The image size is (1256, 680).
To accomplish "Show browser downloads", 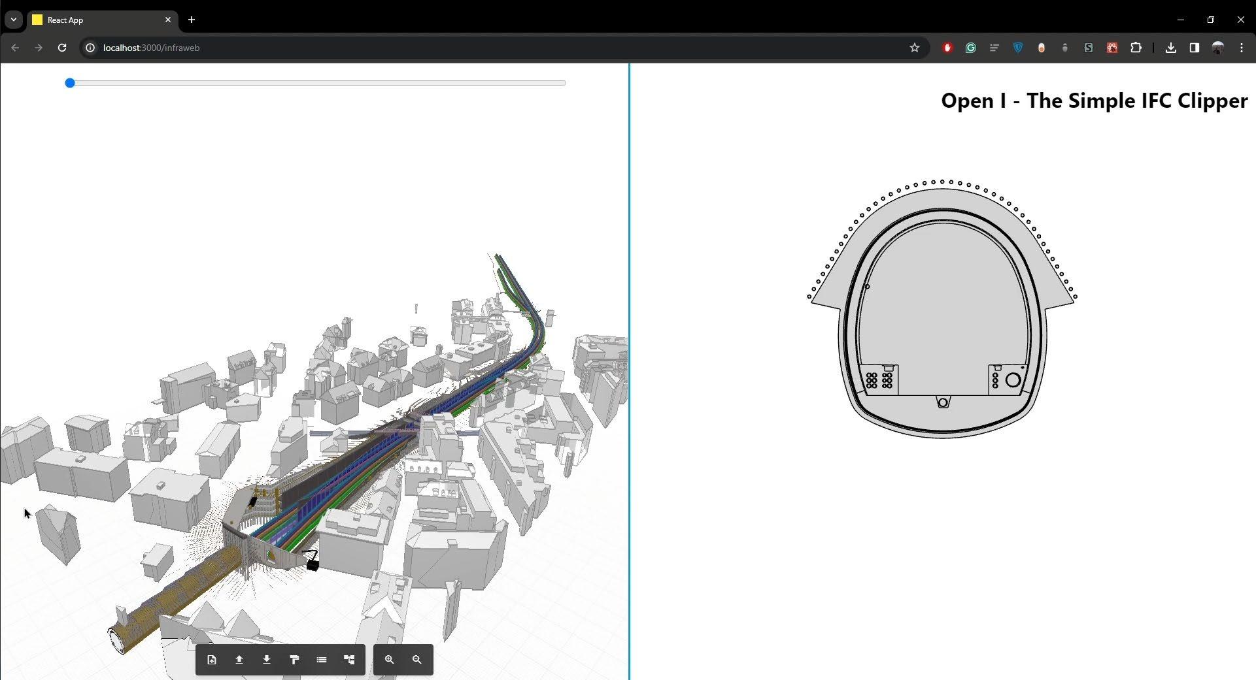I will (x=1171, y=48).
